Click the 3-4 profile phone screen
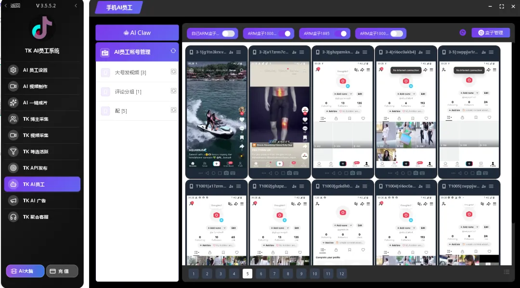Image resolution: width=520 pixels, height=288 pixels. [406, 114]
